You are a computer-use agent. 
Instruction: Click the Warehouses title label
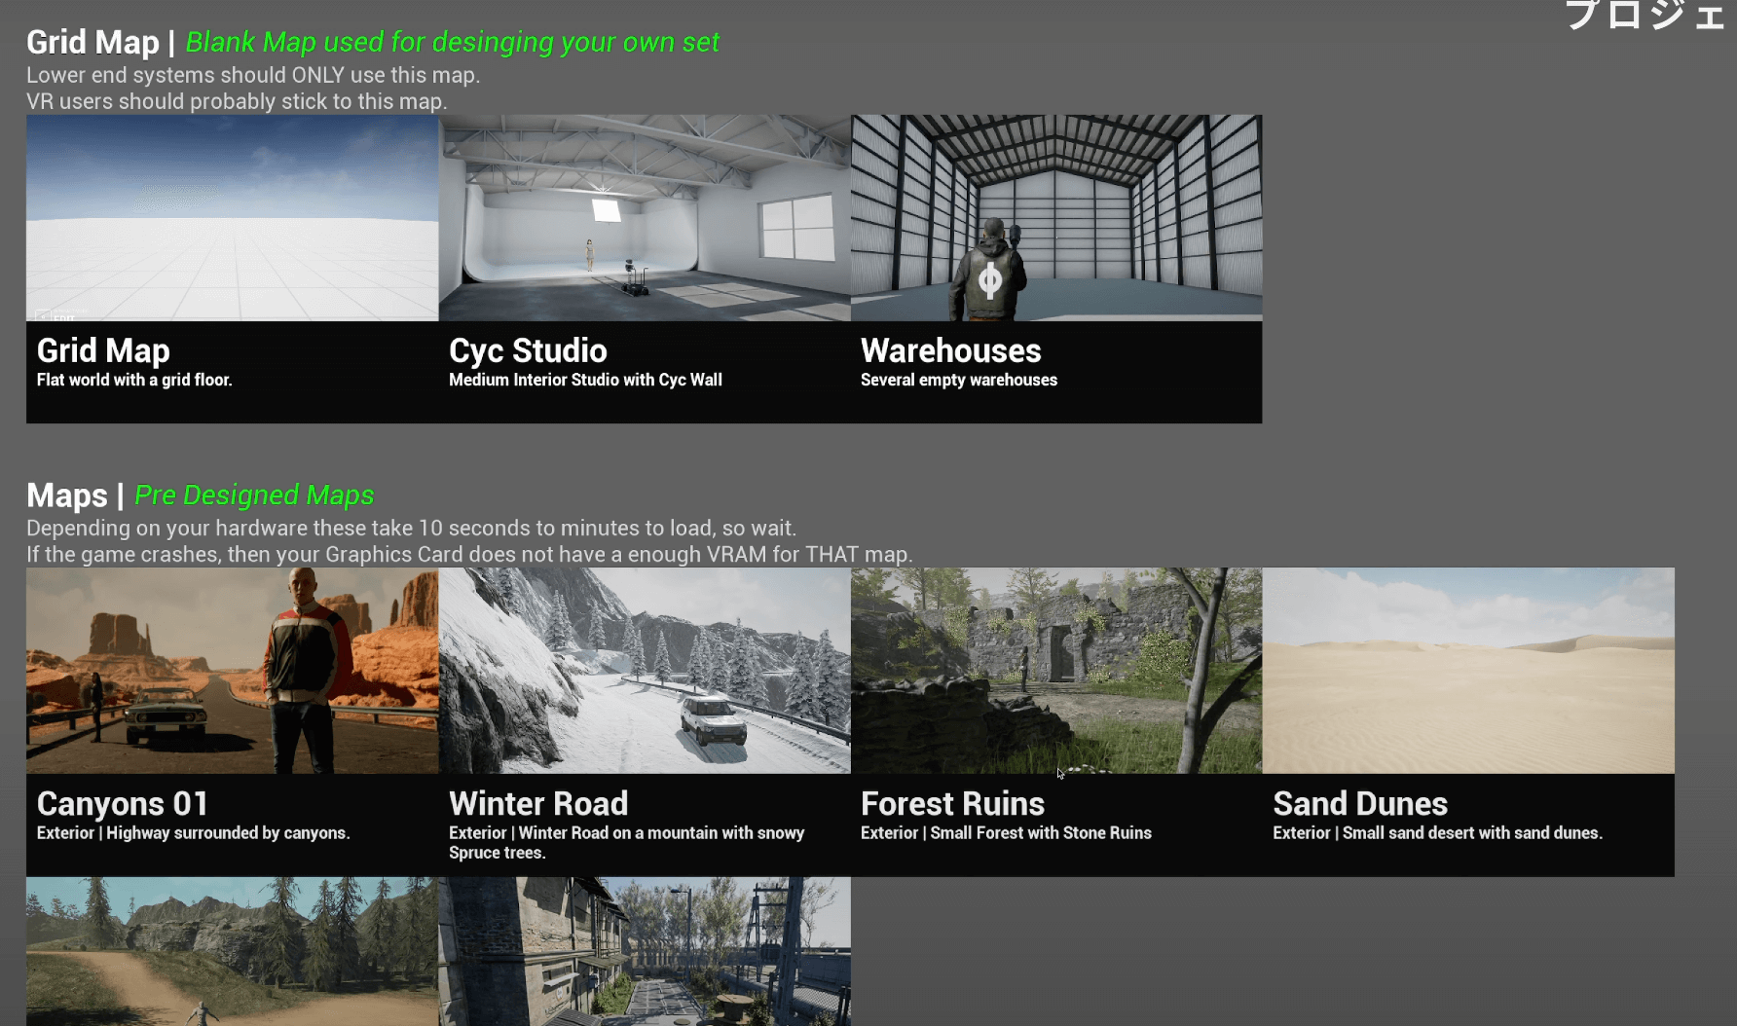pyautogui.click(x=951, y=350)
